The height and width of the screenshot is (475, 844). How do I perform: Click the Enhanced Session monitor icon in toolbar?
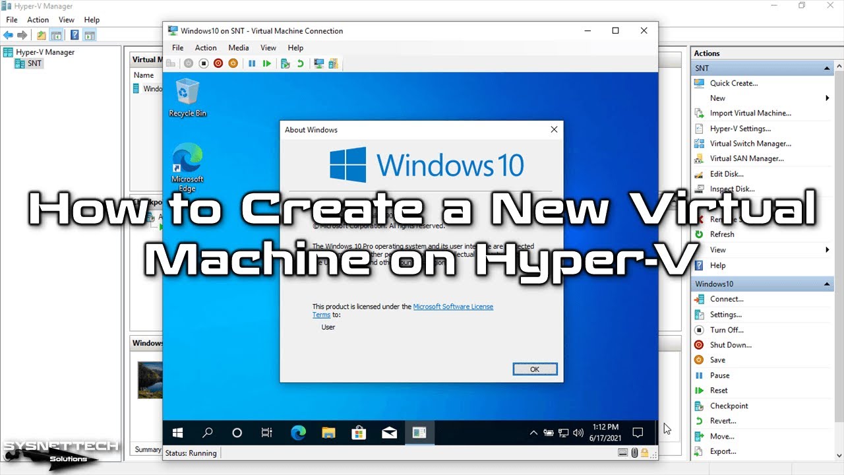(x=319, y=63)
